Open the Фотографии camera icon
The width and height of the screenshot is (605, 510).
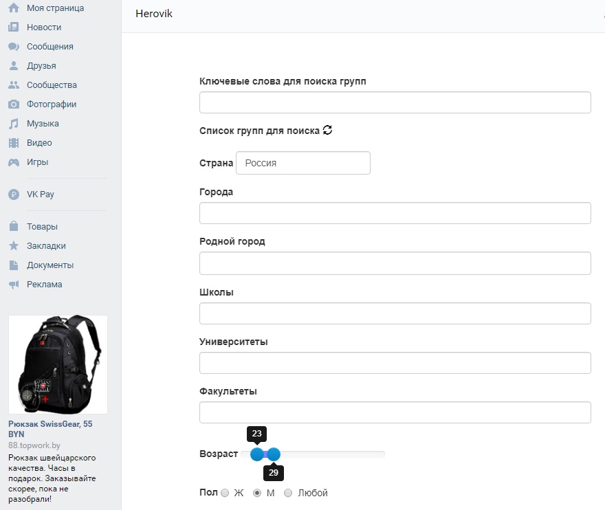click(13, 104)
